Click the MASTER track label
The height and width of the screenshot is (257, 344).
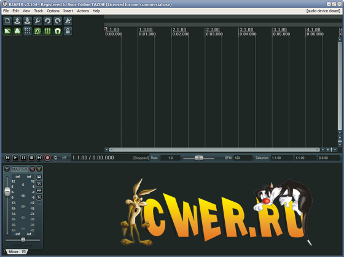pyautogui.click(x=20, y=169)
